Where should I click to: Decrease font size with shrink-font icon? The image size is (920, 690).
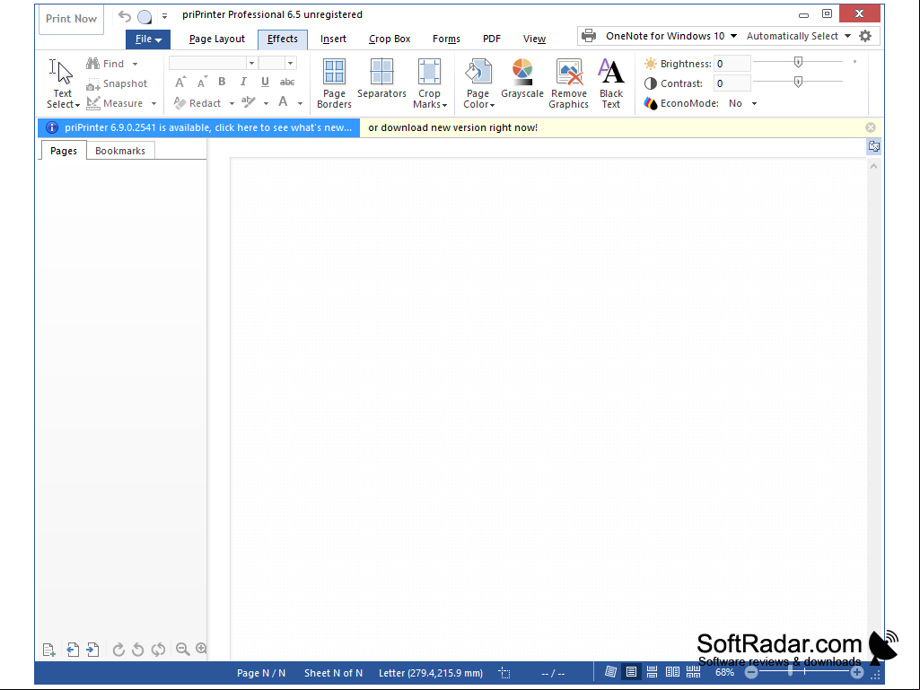(x=202, y=83)
